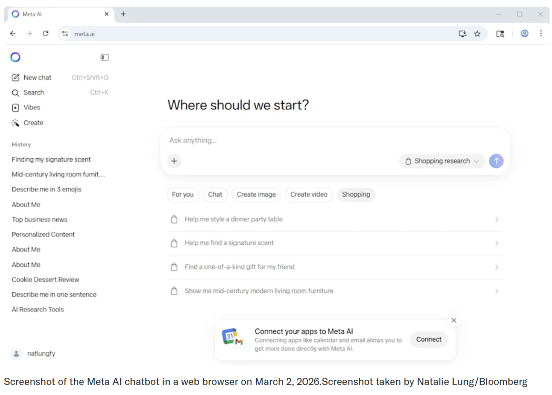
Task: Click the shopping bag icon beside dinner party suggestion
Action: [x=174, y=219]
